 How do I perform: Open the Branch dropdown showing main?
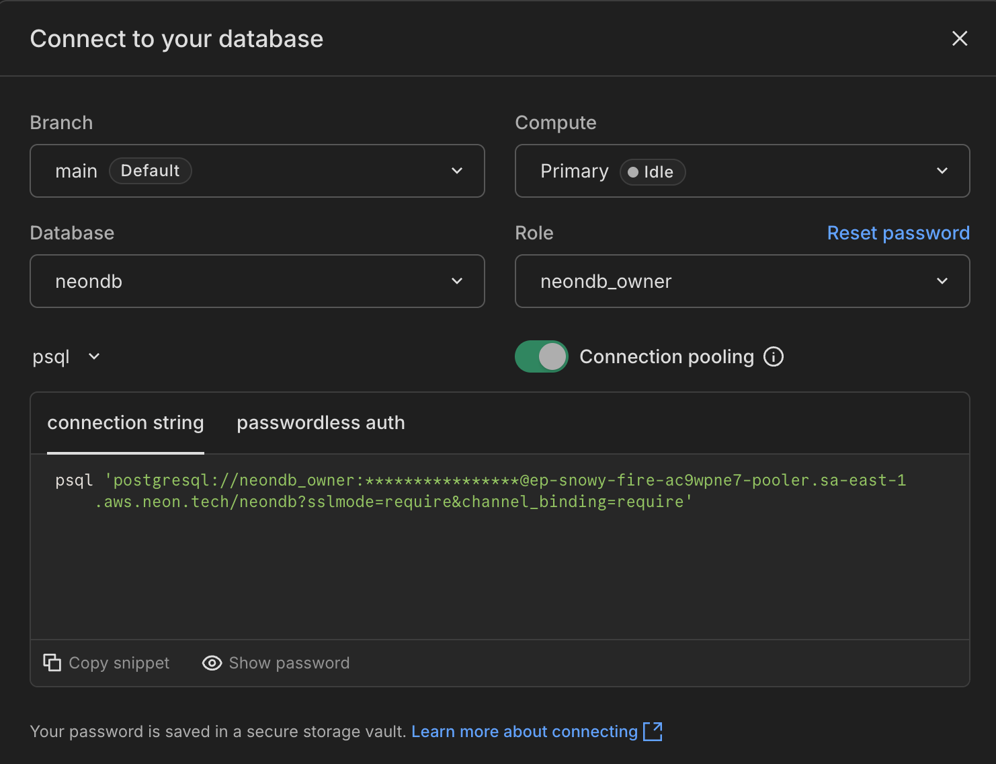point(257,171)
